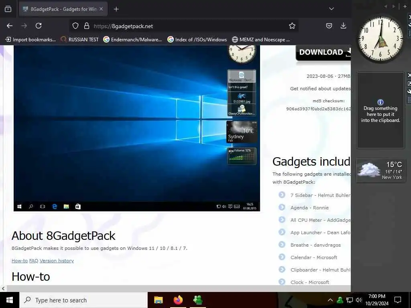Open a new Firefox tab
411x308 pixels.
click(x=116, y=9)
